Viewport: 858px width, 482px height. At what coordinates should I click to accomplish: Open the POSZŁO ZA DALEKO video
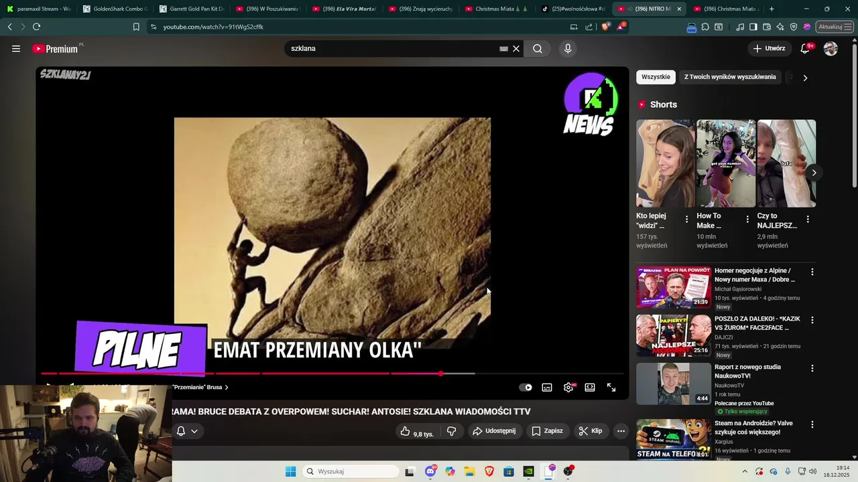pos(674,335)
